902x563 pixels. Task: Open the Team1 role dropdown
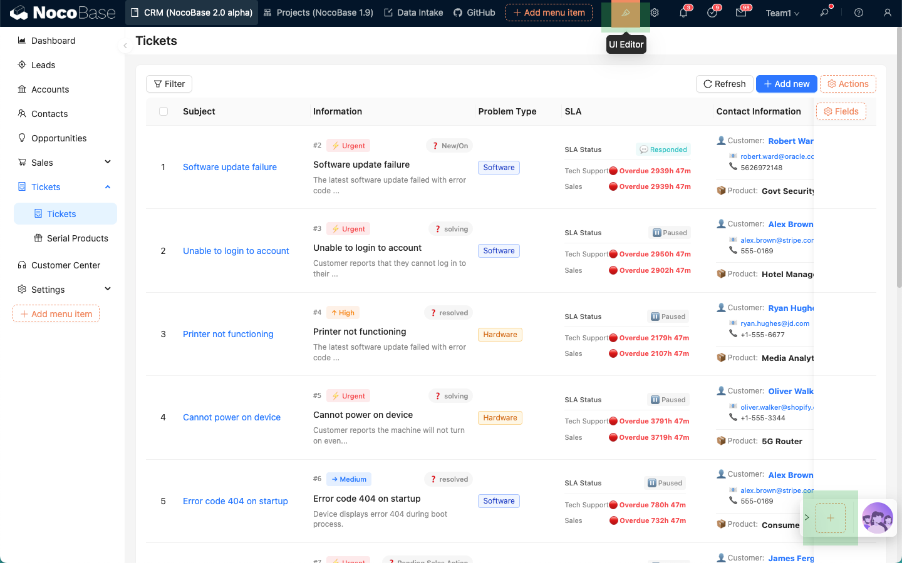tap(782, 13)
